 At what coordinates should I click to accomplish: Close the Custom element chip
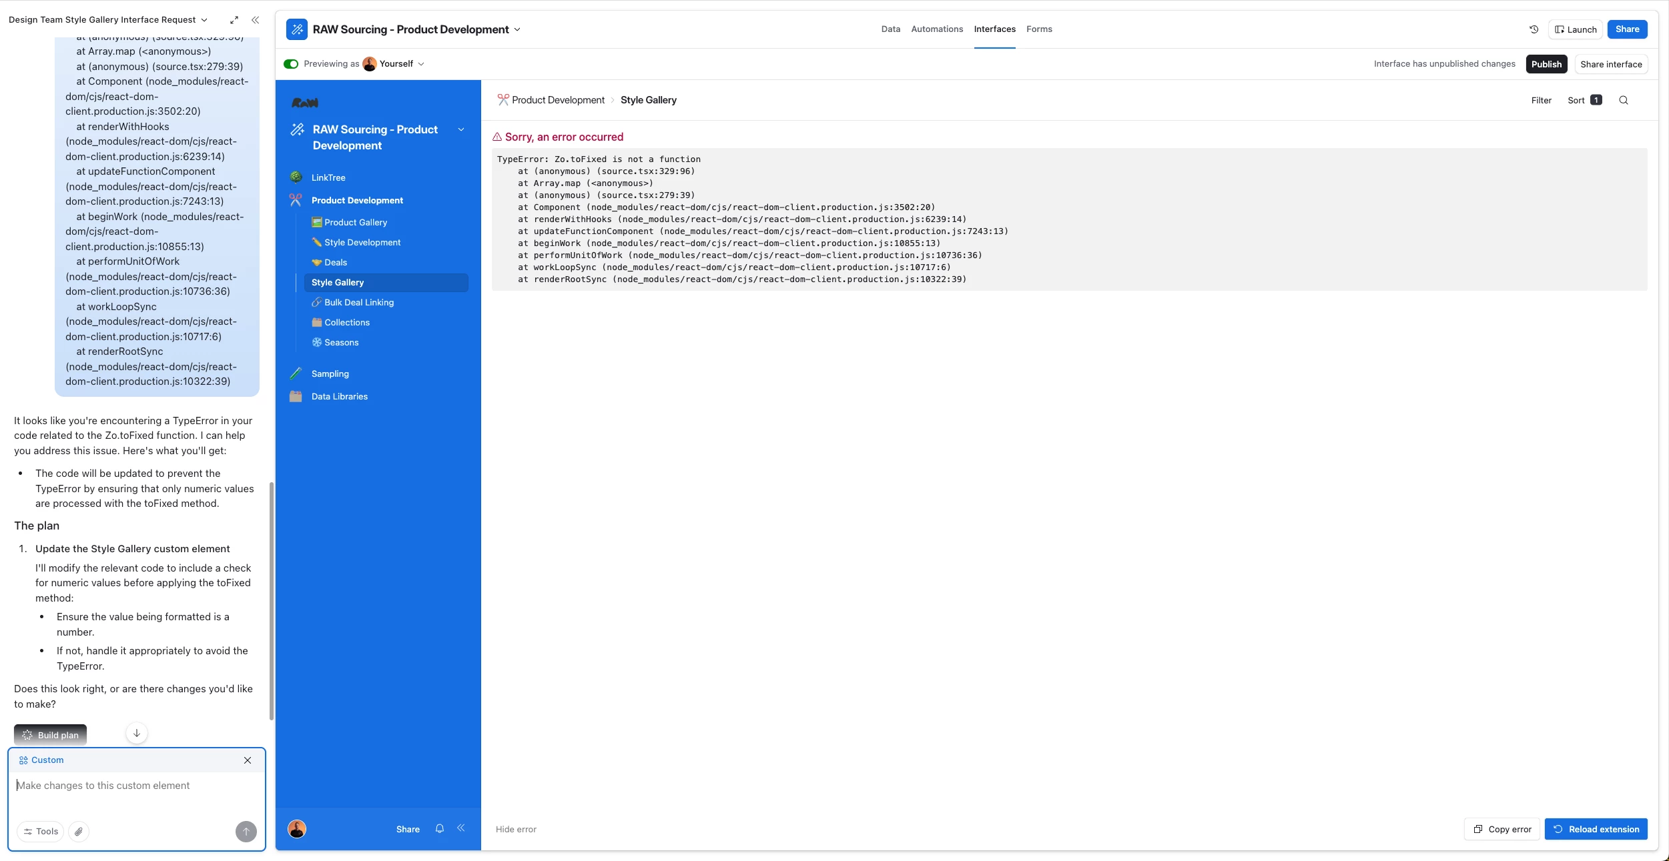[248, 760]
